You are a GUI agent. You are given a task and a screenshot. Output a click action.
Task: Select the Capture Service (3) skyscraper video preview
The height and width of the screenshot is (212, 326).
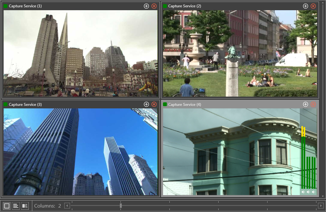pos(80,152)
